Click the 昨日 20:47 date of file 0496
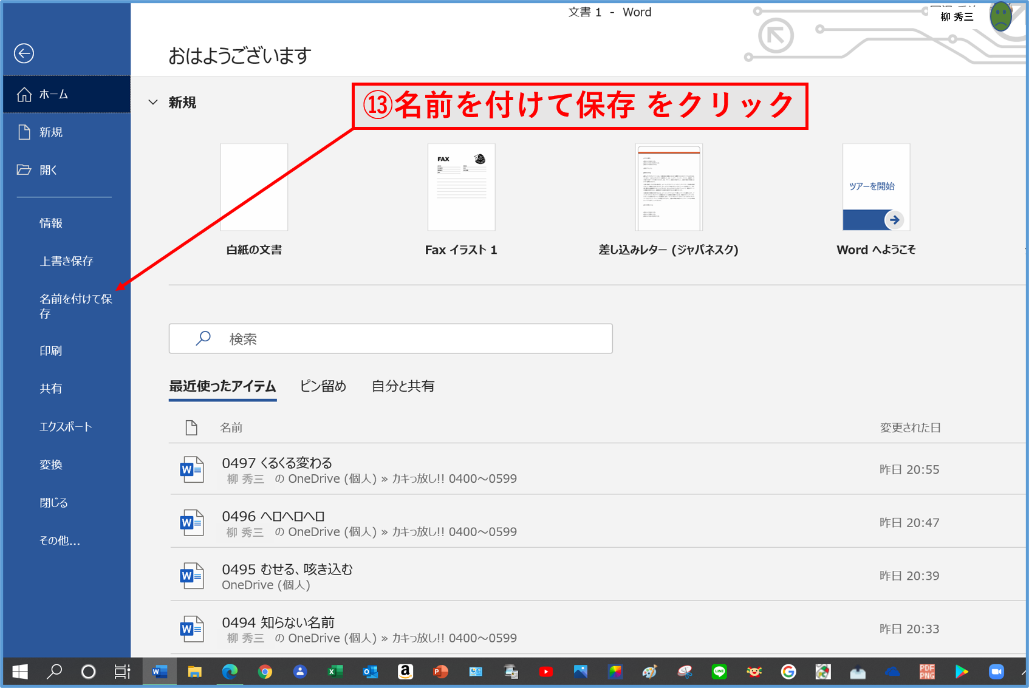 pos(909,522)
